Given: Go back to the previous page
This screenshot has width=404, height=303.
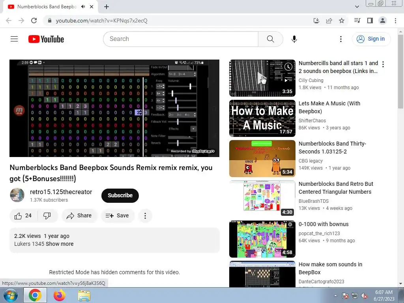Looking at the screenshot, I should pyautogui.click(x=9, y=21).
